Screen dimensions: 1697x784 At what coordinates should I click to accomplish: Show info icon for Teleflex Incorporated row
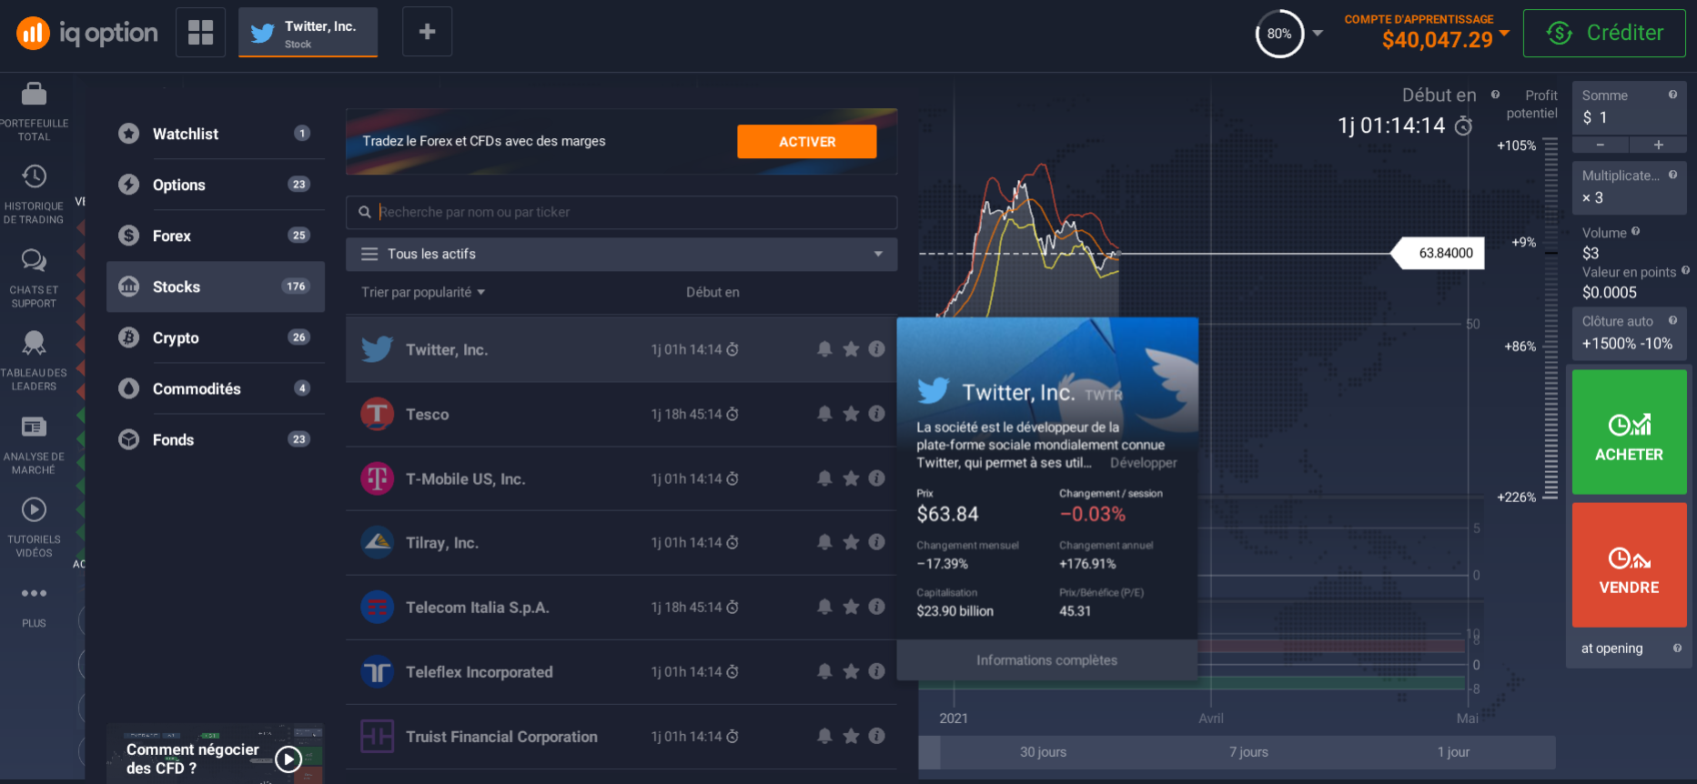tap(876, 671)
